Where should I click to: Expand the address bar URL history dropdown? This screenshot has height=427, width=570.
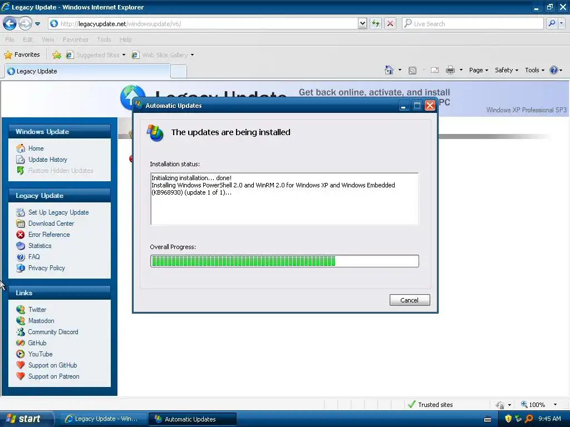pyautogui.click(x=362, y=24)
